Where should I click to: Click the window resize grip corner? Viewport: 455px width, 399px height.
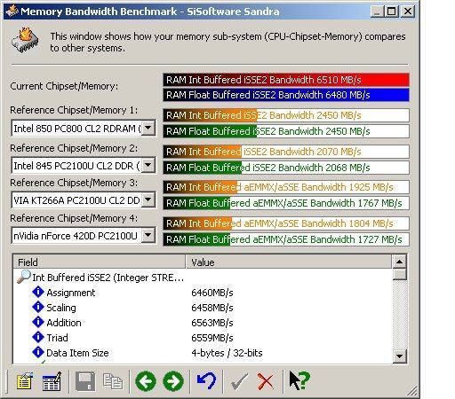(412, 390)
